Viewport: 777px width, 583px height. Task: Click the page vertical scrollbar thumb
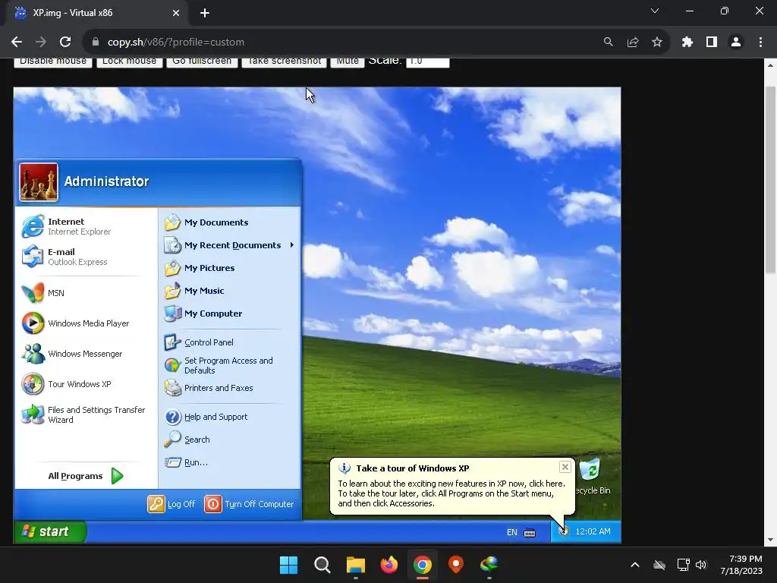(770, 179)
